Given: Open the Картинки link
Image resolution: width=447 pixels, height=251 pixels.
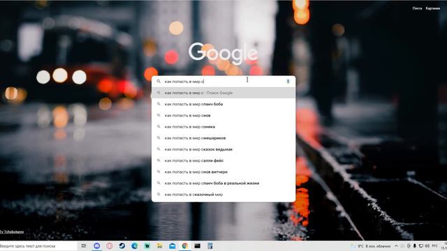Looking at the screenshot, I should pos(433,8).
